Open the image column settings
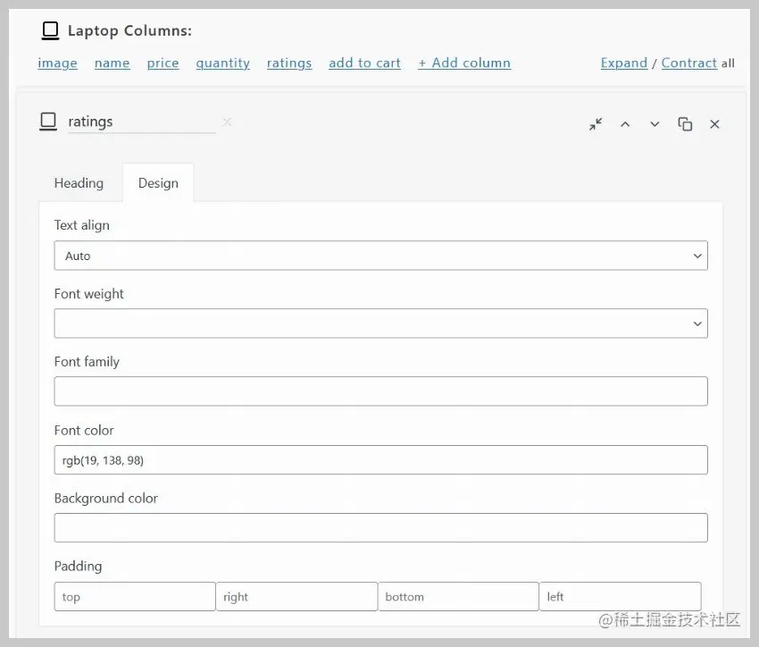The width and height of the screenshot is (759, 647). (57, 63)
